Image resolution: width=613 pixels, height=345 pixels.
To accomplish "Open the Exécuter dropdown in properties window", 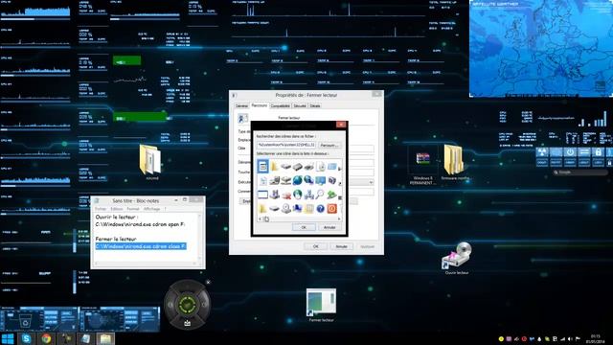I will (371, 182).
